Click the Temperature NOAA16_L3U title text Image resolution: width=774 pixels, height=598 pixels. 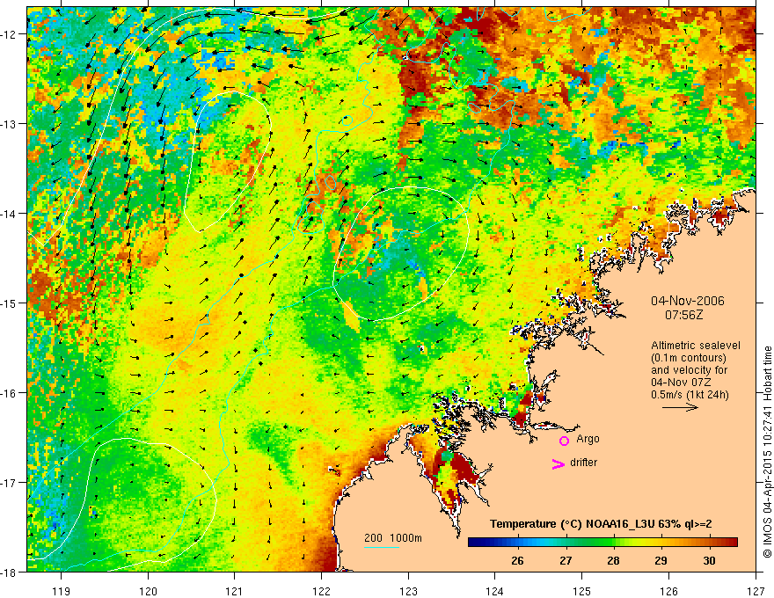click(x=601, y=524)
